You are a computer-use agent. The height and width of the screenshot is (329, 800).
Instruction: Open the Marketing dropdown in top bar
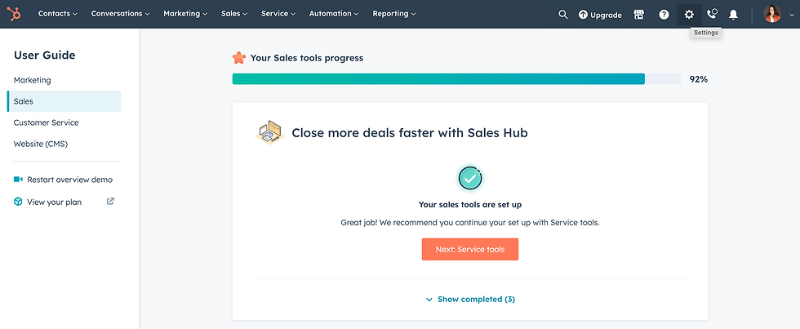pos(185,14)
